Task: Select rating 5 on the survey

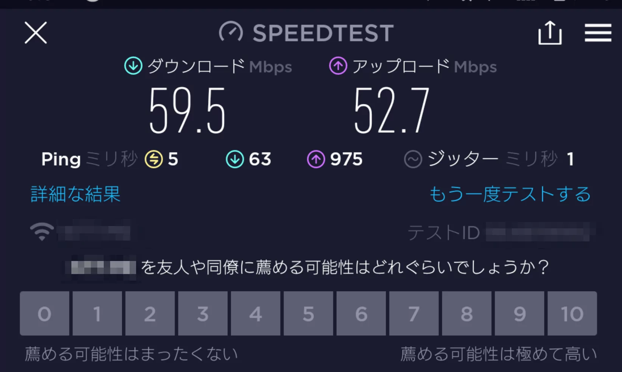Action: pos(308,313)
